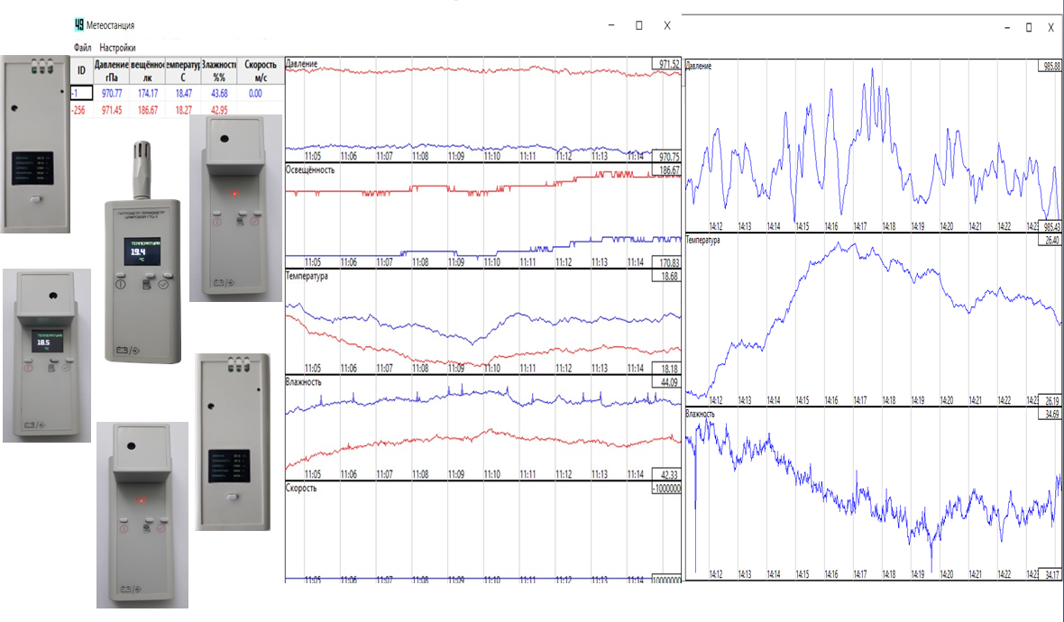Maximize the Метеостанция window
This screenshot has width=1064, height=622.
[x=638, y=26]
